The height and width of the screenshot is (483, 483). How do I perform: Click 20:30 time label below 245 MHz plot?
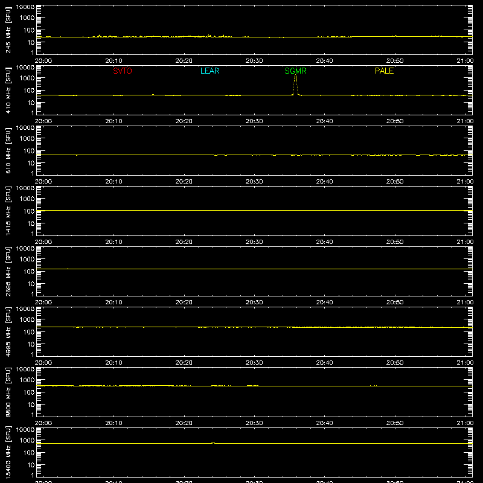(x=254, y=61)
